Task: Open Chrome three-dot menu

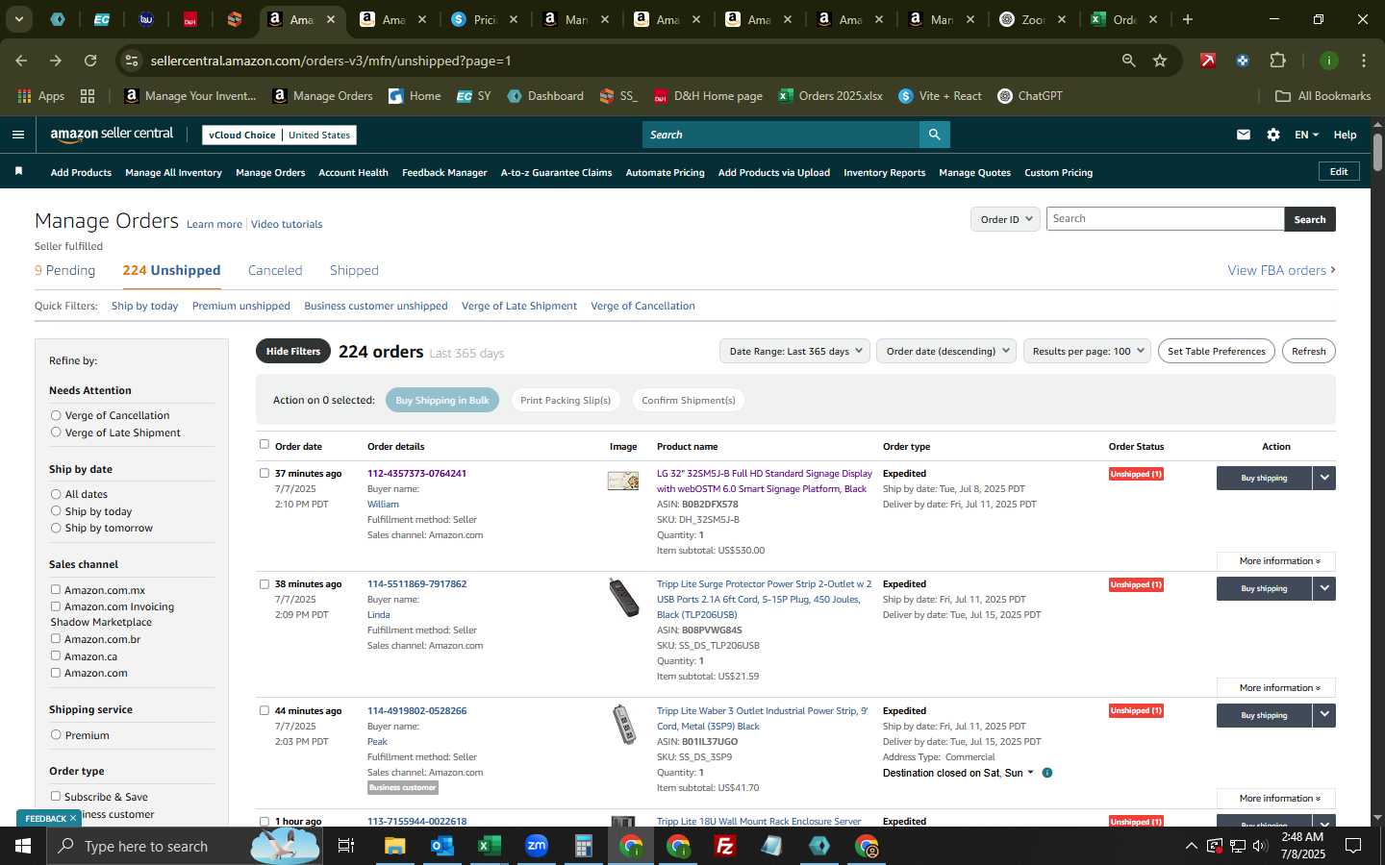Action: click(1363, 61)
